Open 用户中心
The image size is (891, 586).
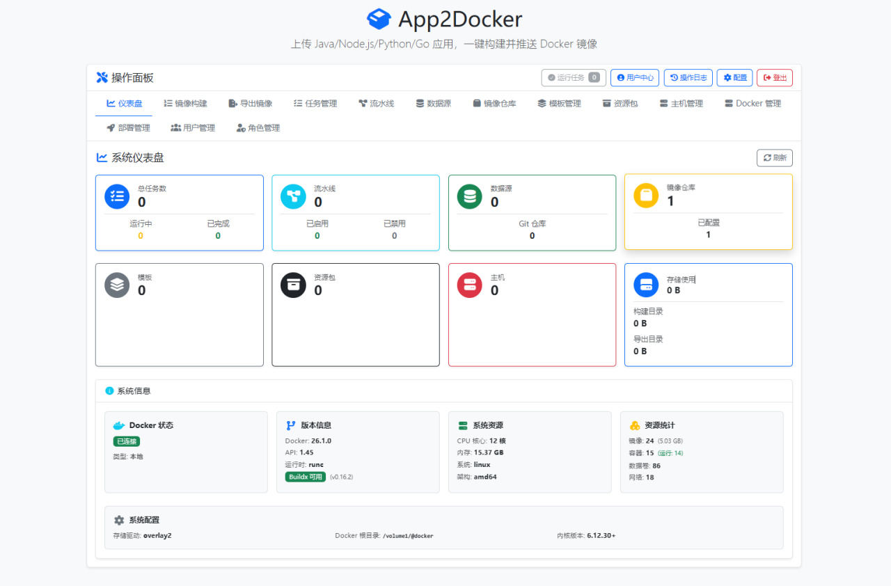click(x=635, y=78)
